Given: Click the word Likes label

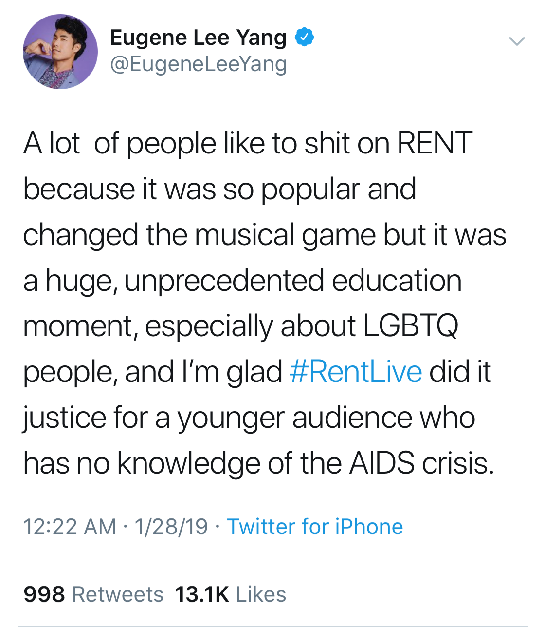Looking at the screenshot, I should point(261,594).
